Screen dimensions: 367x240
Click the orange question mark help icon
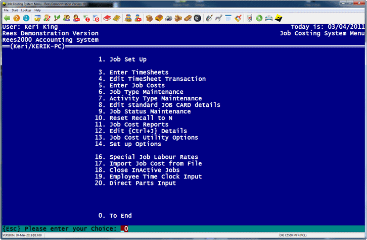[16, 18]
